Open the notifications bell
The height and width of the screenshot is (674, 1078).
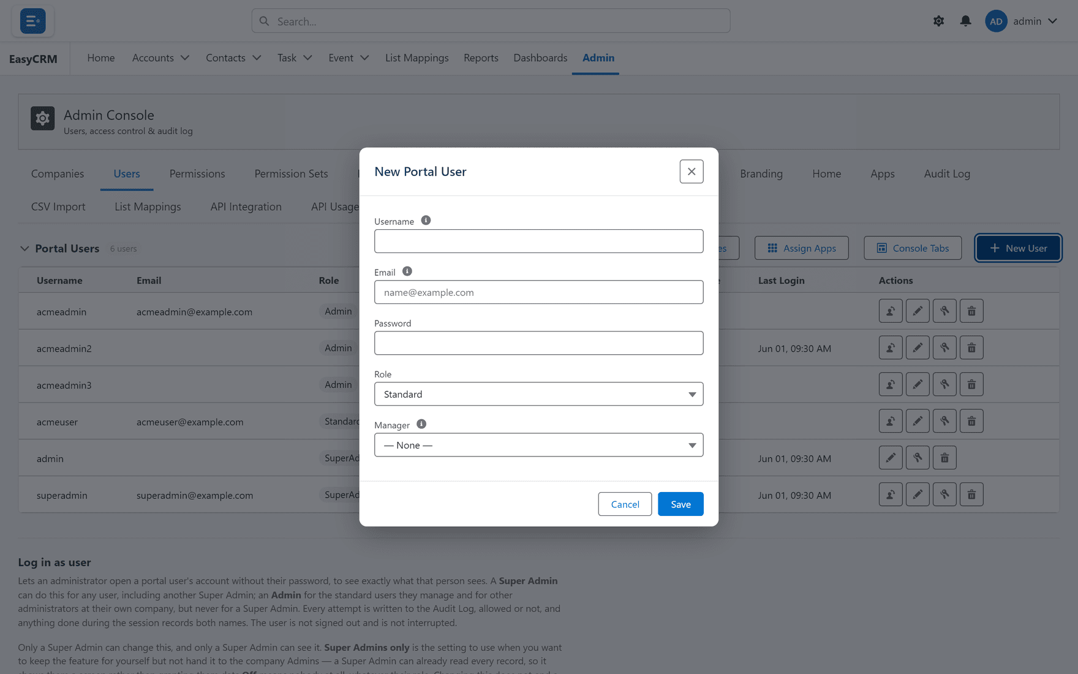click(965, 21)
